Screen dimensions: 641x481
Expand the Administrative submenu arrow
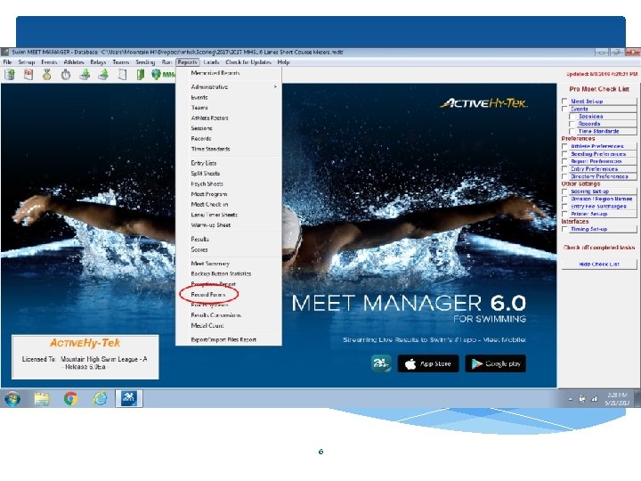click(275, 86)
